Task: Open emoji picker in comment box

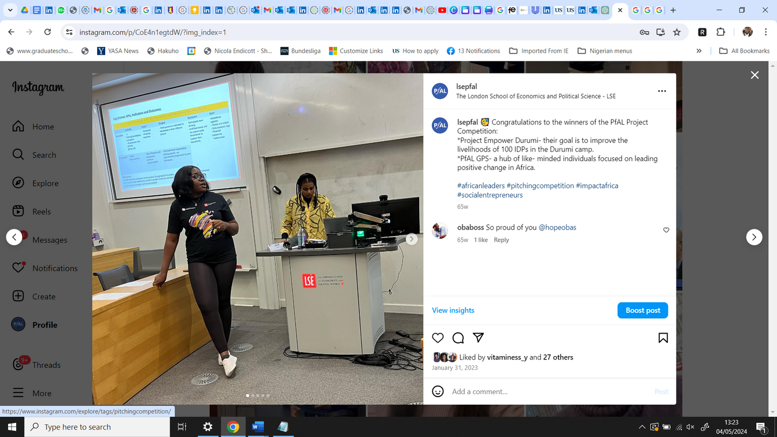Action: pyautogui.click(x=438, y=391)
